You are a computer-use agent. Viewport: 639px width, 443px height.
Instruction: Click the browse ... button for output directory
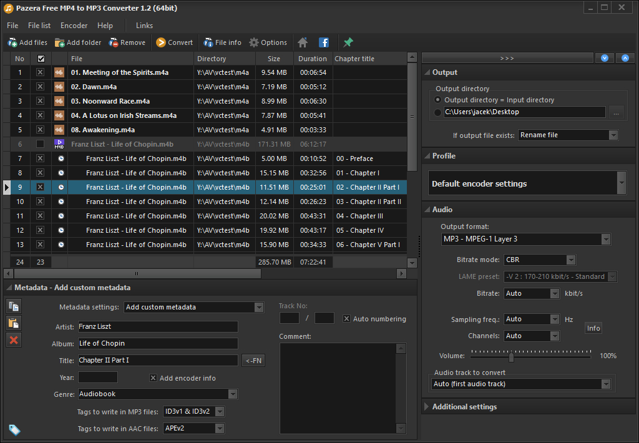(616, 112)
